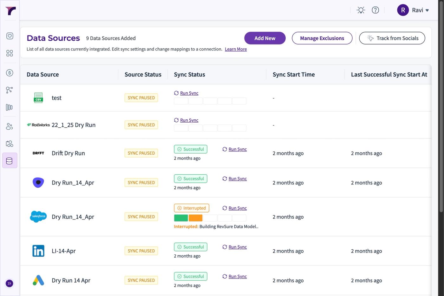Open the lightbulb tips icon
The width and height of the screenshot is (444, 296).
click(x=361, y=10)
